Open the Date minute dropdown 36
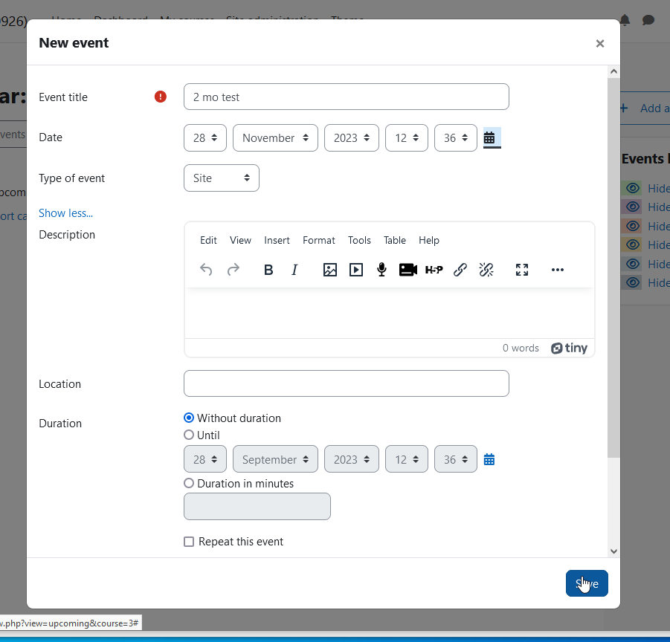The image size is (670, 642). pyautogui.click(x=456, y=138)
